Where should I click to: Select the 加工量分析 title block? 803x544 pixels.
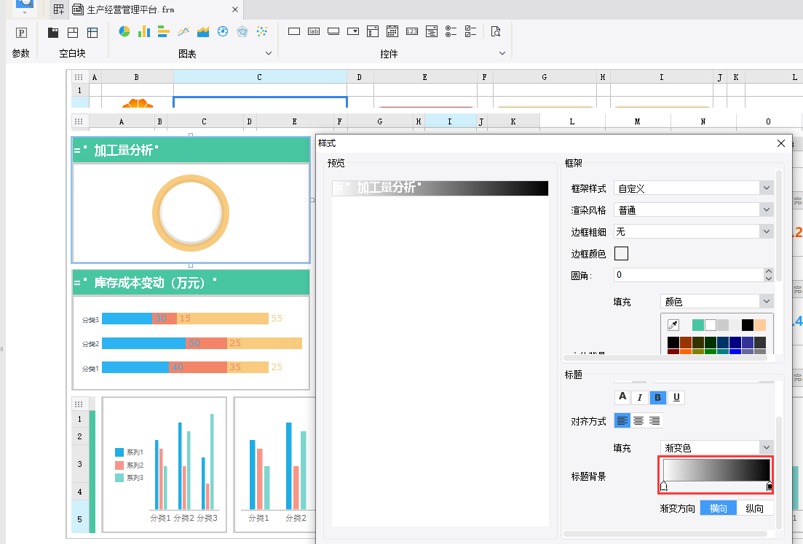[191, 150]
